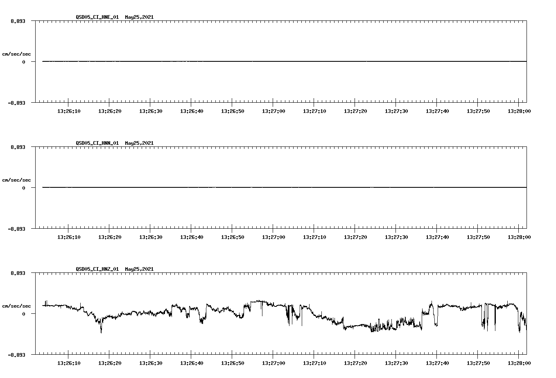Click the -8.893 amplitude label of the HNE plot
Image resolution: width=556 pixels, height=378 pixels.
tap(18, 103)
